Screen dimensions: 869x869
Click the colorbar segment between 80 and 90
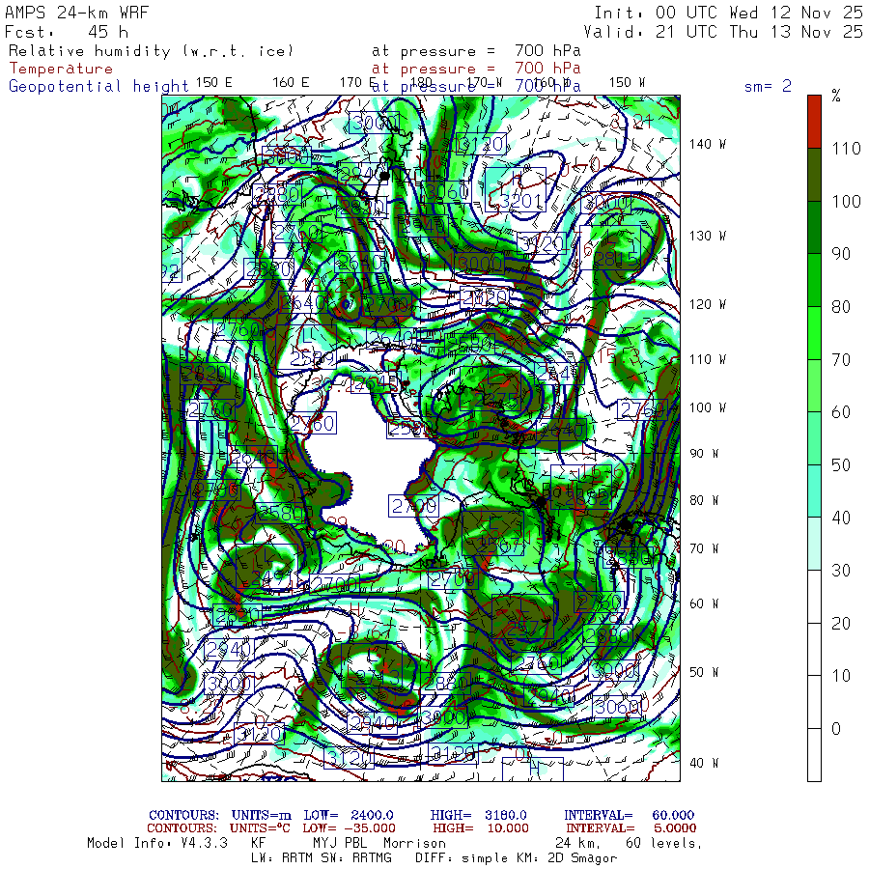coord(814,280)
